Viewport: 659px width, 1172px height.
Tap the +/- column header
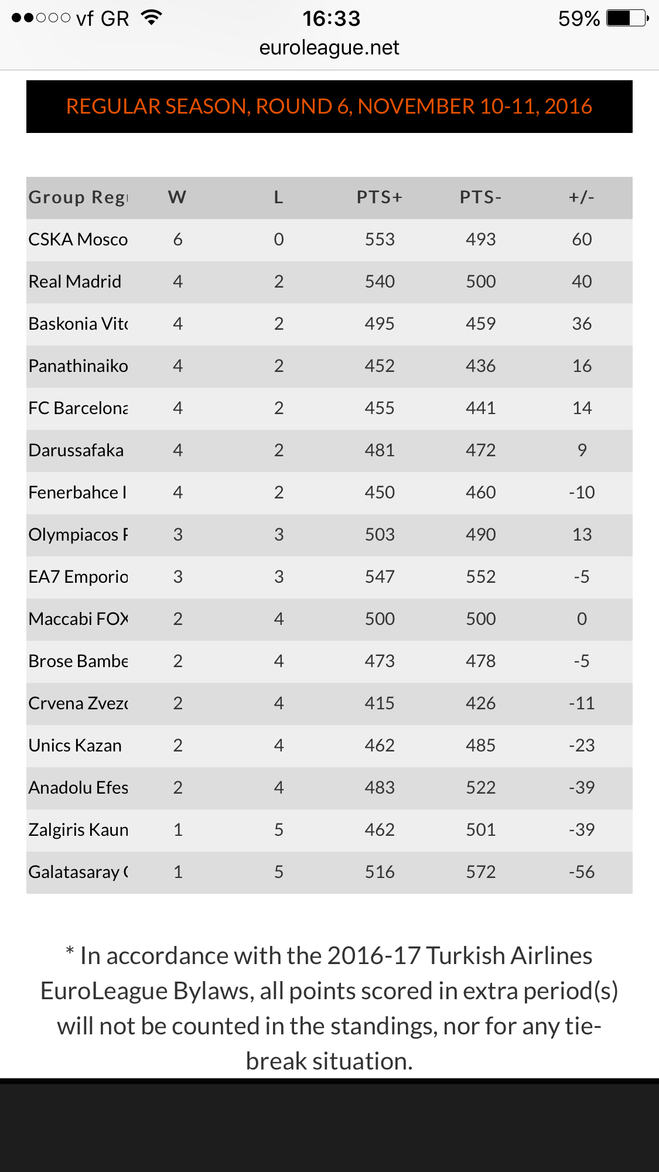582,197
